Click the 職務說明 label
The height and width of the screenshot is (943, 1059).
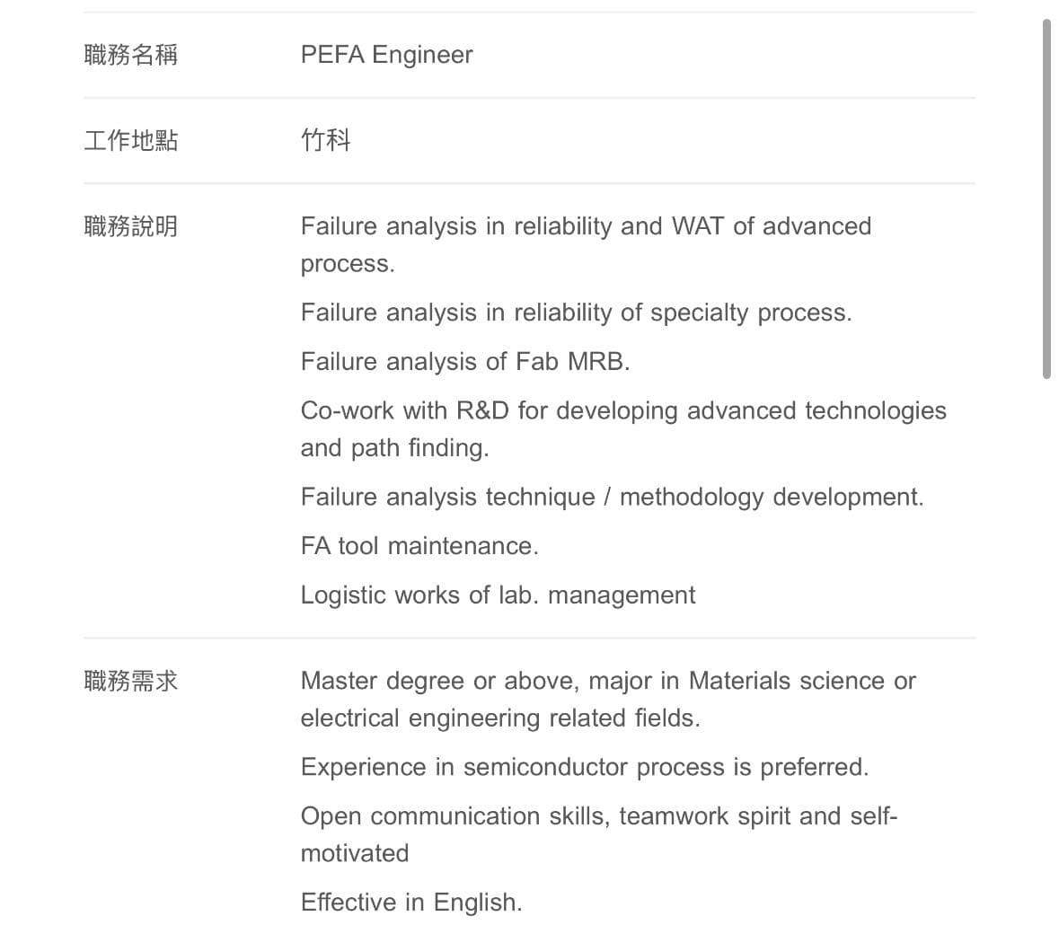pyautogui.click(x=131, y=226)
